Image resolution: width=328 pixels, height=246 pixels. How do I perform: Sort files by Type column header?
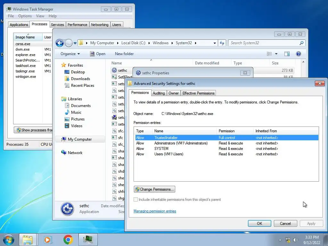(238, 63)
